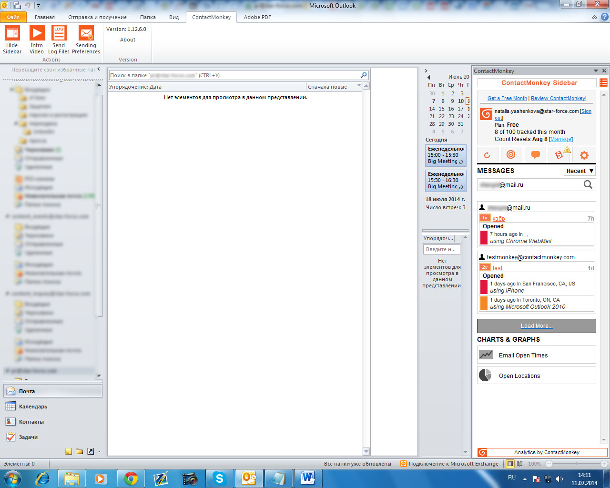Open the Recent dropdown in Messages
Screen dimensions: 610x488
point(580,171)
